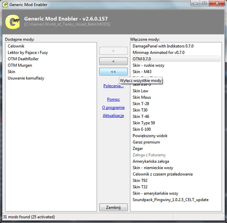Image resolution: width=227 pixels, height=223 pixels.
Task: Select Skin E-100 mod
Action: click(x=142, y=129)
